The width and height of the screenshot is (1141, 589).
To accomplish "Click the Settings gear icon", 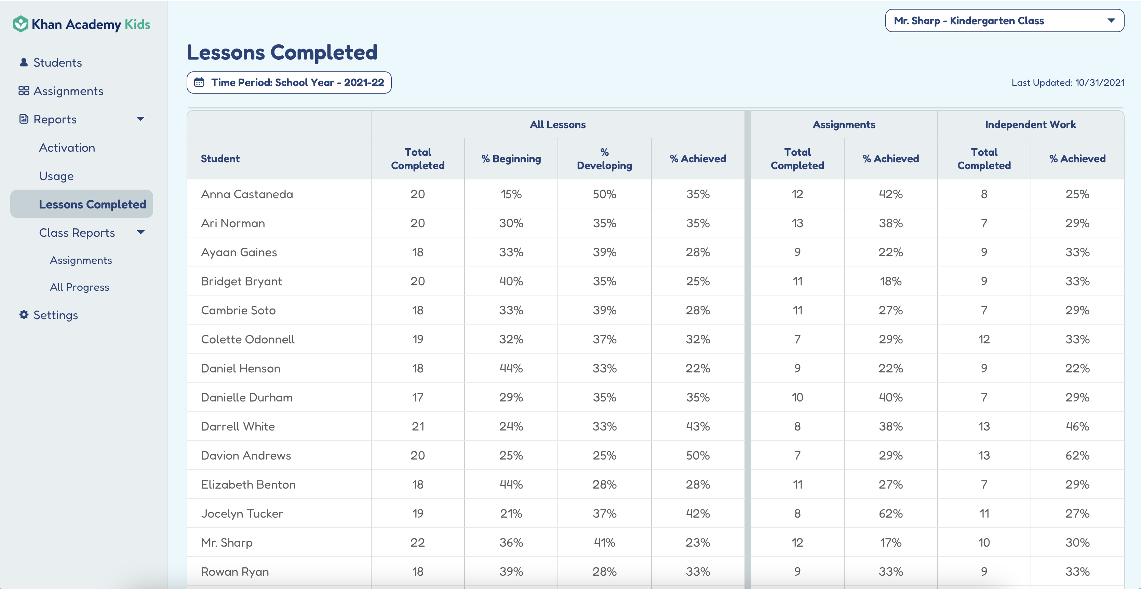I will click(x=24, y=315).
